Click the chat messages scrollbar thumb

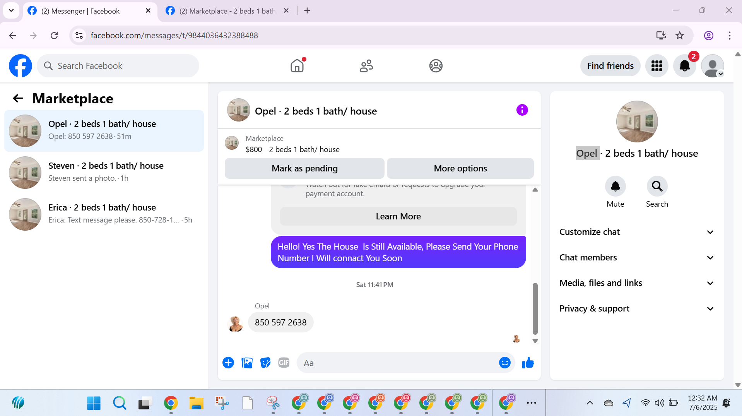pyautogui.click(x=535, y=308)
